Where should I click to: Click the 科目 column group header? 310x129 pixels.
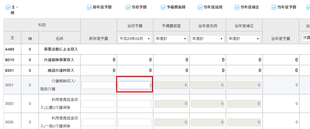(x=42, y=25)
